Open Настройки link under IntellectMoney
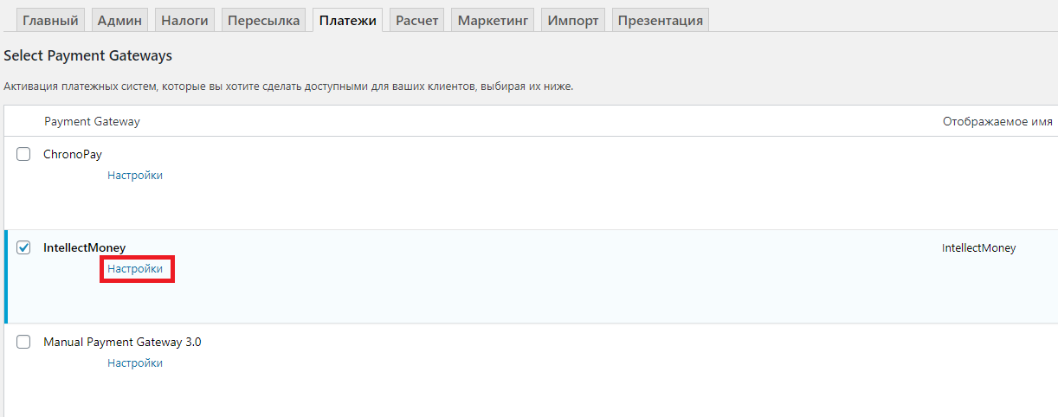This screenshot has height=417, width=1058. point(135,269)
